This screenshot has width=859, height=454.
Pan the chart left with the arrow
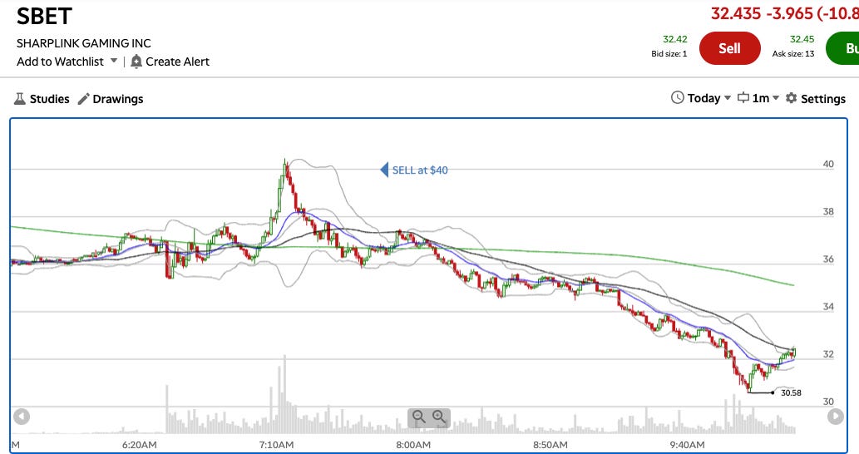22,417
